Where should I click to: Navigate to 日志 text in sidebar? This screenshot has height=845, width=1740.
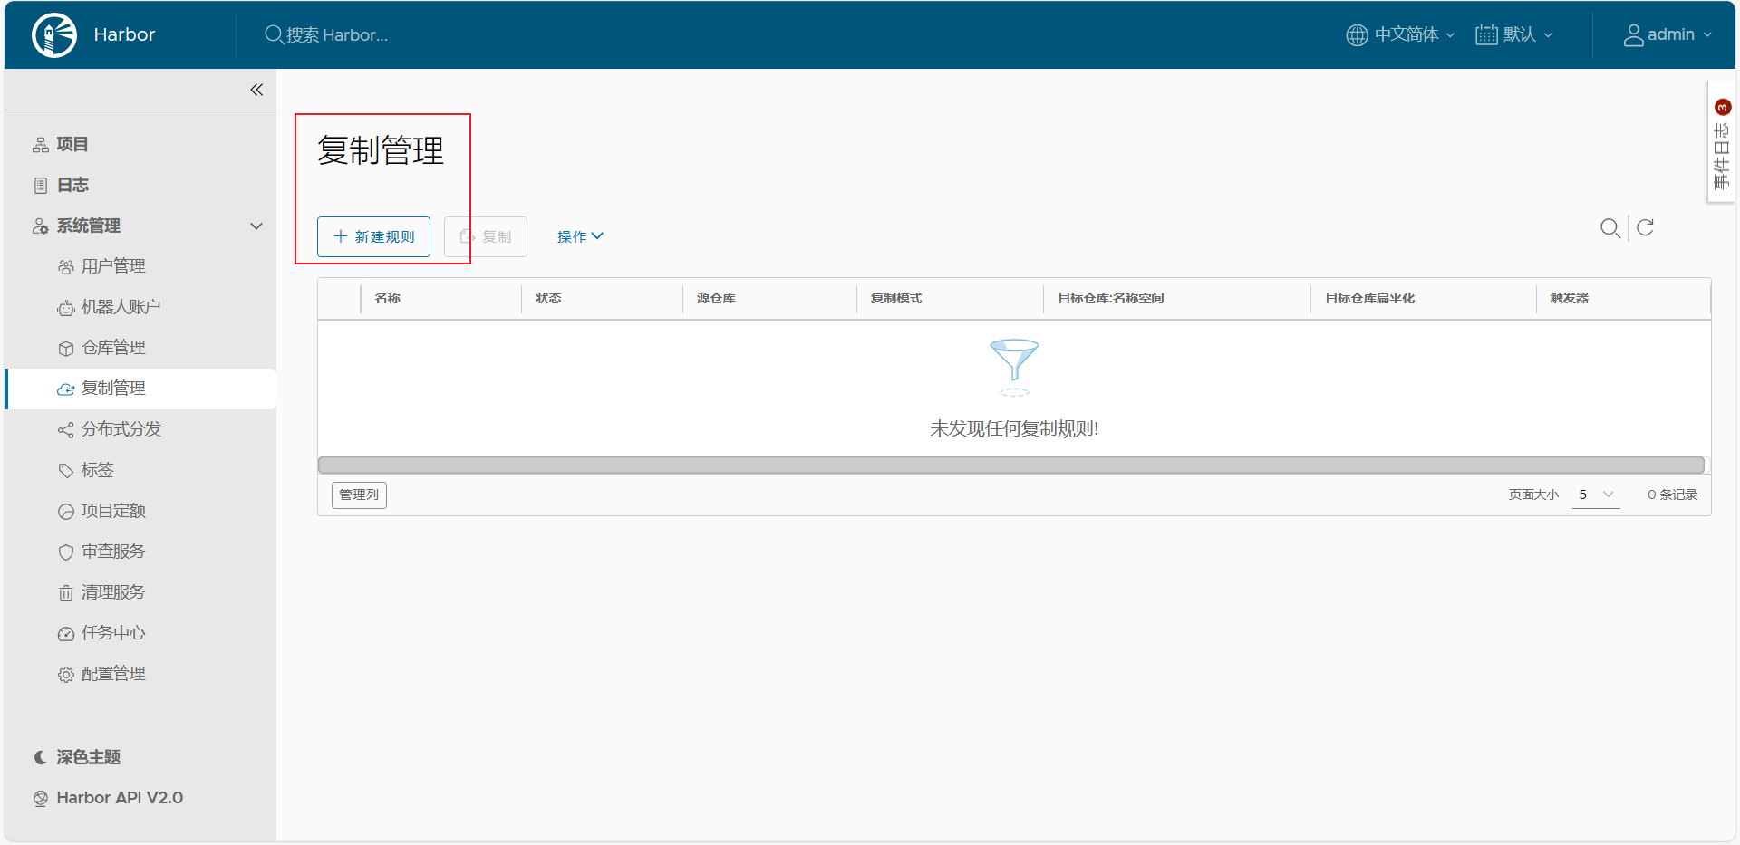72,185
